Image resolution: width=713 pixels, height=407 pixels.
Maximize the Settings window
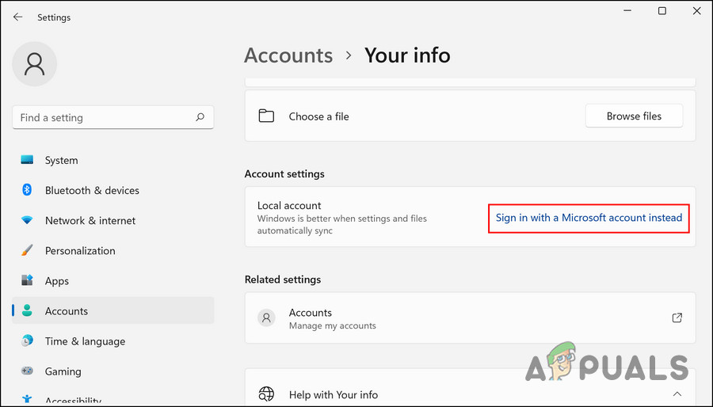coord(662,11)
